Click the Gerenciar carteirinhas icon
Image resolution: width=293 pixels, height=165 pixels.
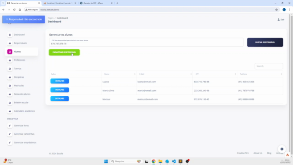pyautogui.click(x=10, y=134)
